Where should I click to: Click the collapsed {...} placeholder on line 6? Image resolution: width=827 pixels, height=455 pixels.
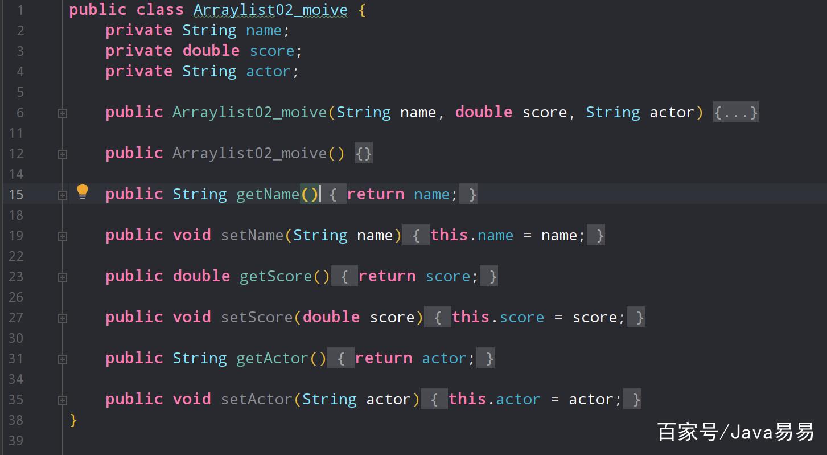pyautogui.click(x=735, y=113)
